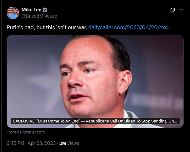The image size is (190, 152).
Task: Open the three-dot more options menu
Action: tap(181, 10)
